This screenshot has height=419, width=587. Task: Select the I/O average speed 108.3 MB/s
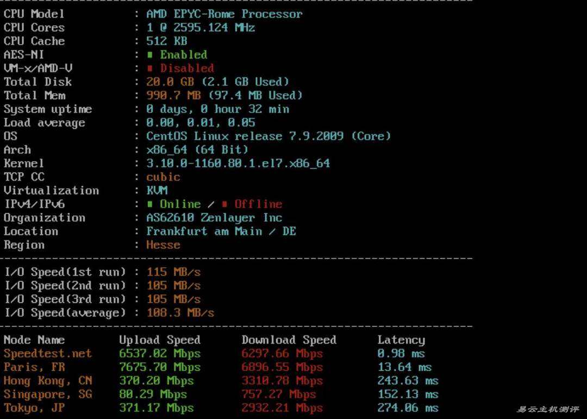pos(180,313)
